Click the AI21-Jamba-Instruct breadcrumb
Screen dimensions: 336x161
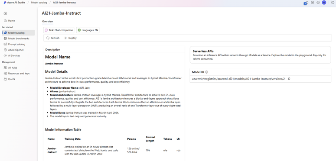(x=64, y=3)
